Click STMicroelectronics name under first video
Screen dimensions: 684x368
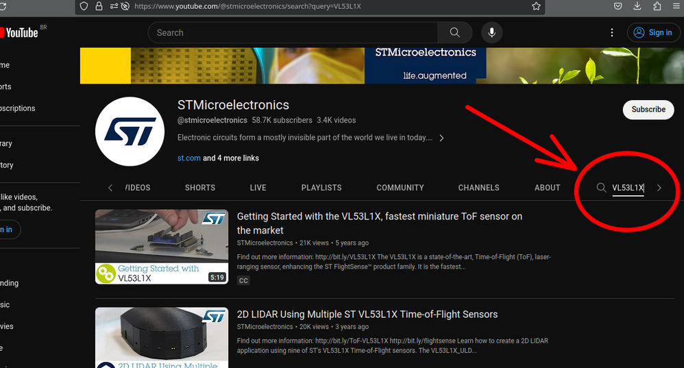(x=265, y=243)
